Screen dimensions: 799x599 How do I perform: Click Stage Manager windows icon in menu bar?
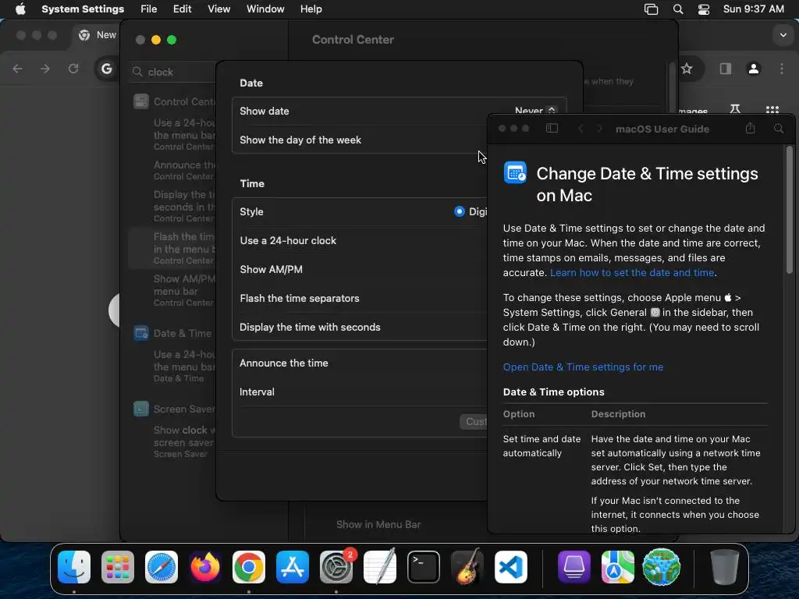tap(651, 9)
